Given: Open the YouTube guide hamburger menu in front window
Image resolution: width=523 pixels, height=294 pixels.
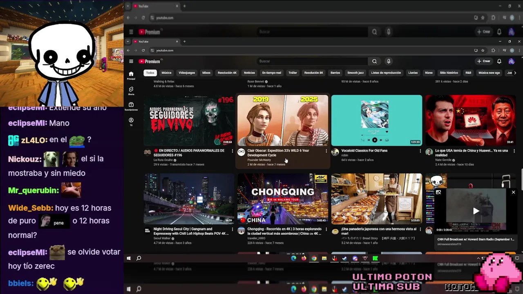Looking at the screenshot, I should pyautogui.click(x=131, y=61).
